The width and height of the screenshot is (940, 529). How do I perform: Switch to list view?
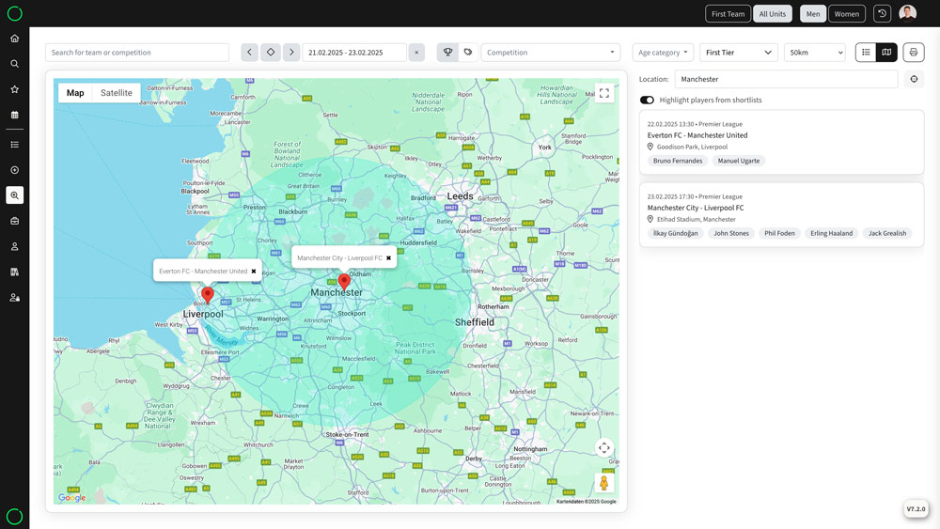point(866,52)
